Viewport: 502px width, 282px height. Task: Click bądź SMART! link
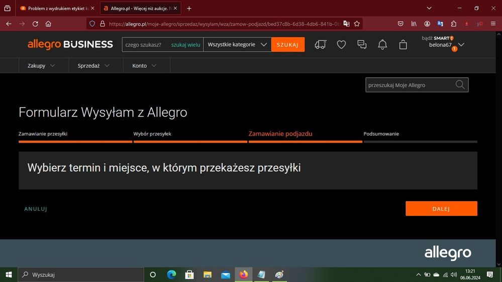(437, 38)
